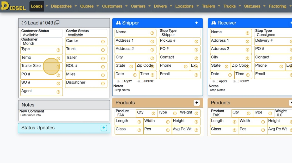
Task: Click the info icon in the Dispatcher field
Action: [x=103, y=84]
